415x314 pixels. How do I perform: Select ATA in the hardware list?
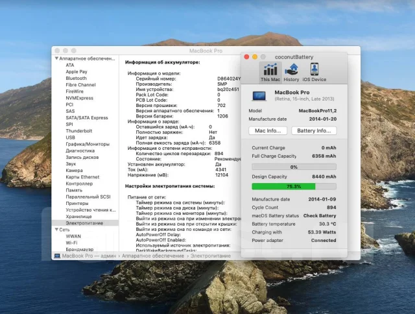70,65
